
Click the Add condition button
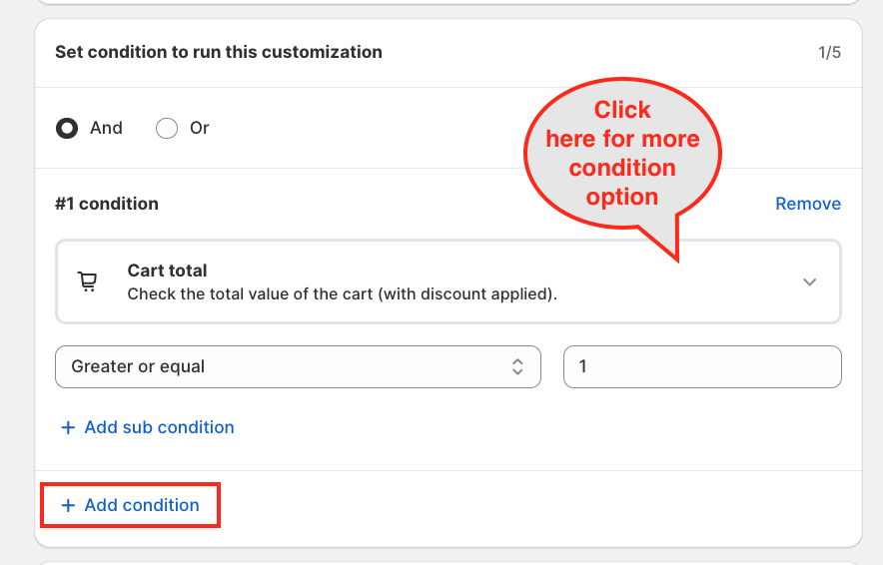(x=142, y=505)
